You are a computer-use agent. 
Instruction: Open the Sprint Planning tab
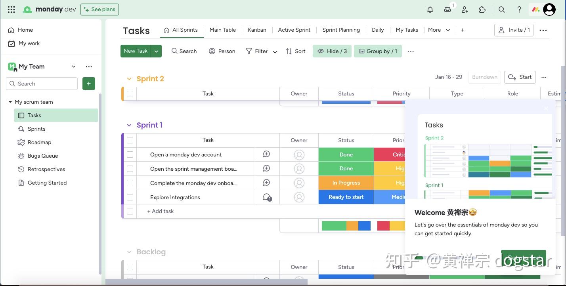[341, 30]
